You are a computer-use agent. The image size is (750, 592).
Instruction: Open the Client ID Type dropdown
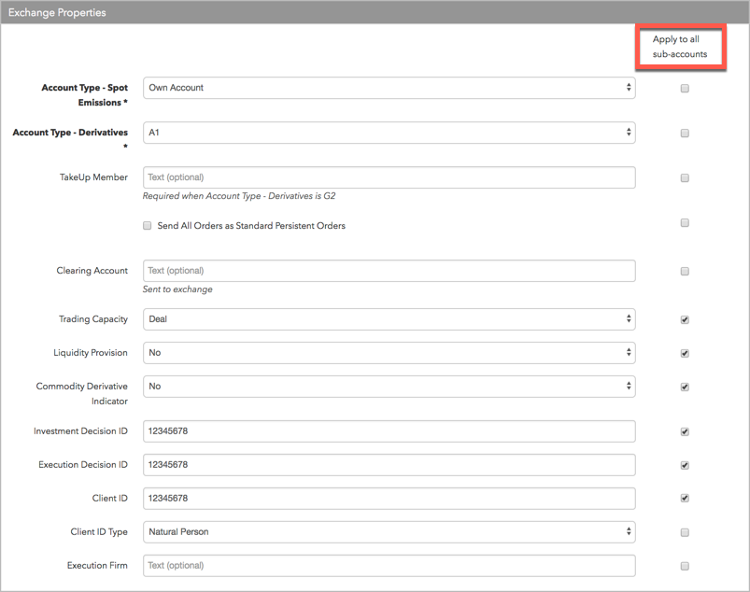pos(389,531)
